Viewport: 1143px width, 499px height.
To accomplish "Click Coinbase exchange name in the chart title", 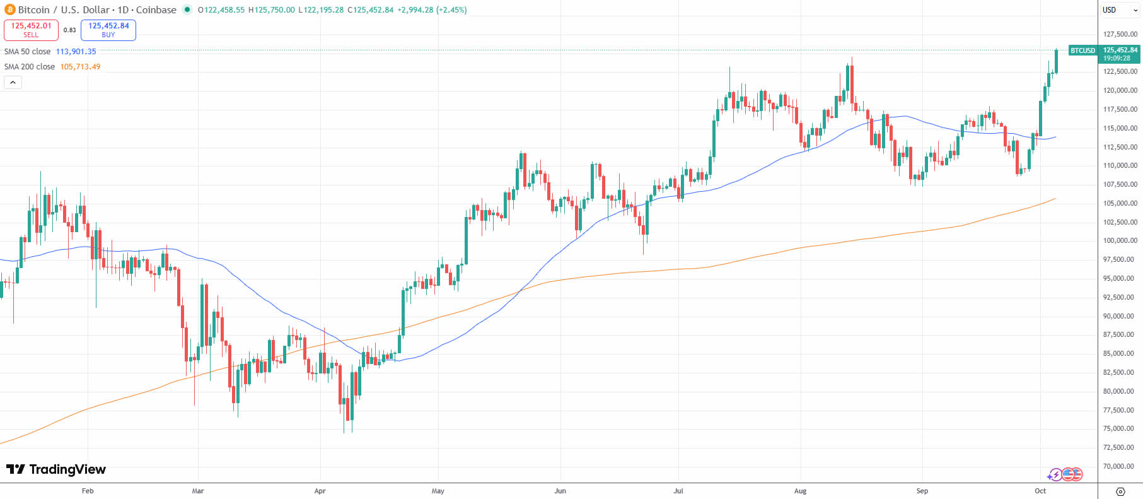I will 156,9.
